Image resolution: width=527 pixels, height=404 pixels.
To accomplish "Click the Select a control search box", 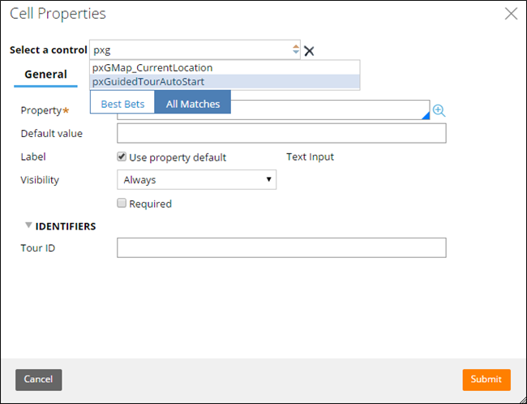I will click(195, 49).
